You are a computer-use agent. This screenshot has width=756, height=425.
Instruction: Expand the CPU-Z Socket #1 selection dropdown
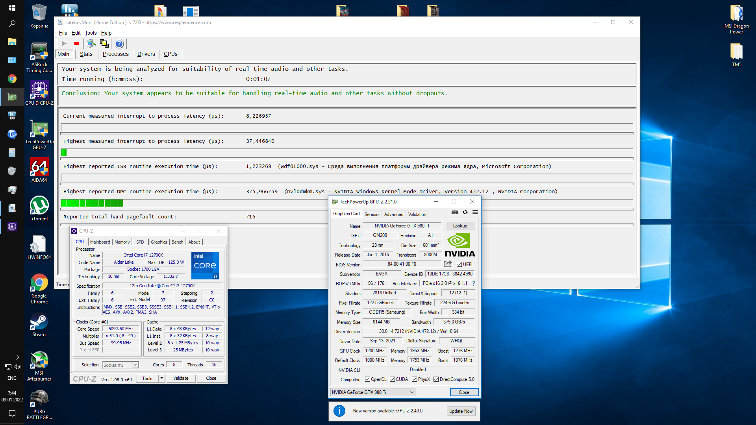pyautogui.click(x=135, y=365)
